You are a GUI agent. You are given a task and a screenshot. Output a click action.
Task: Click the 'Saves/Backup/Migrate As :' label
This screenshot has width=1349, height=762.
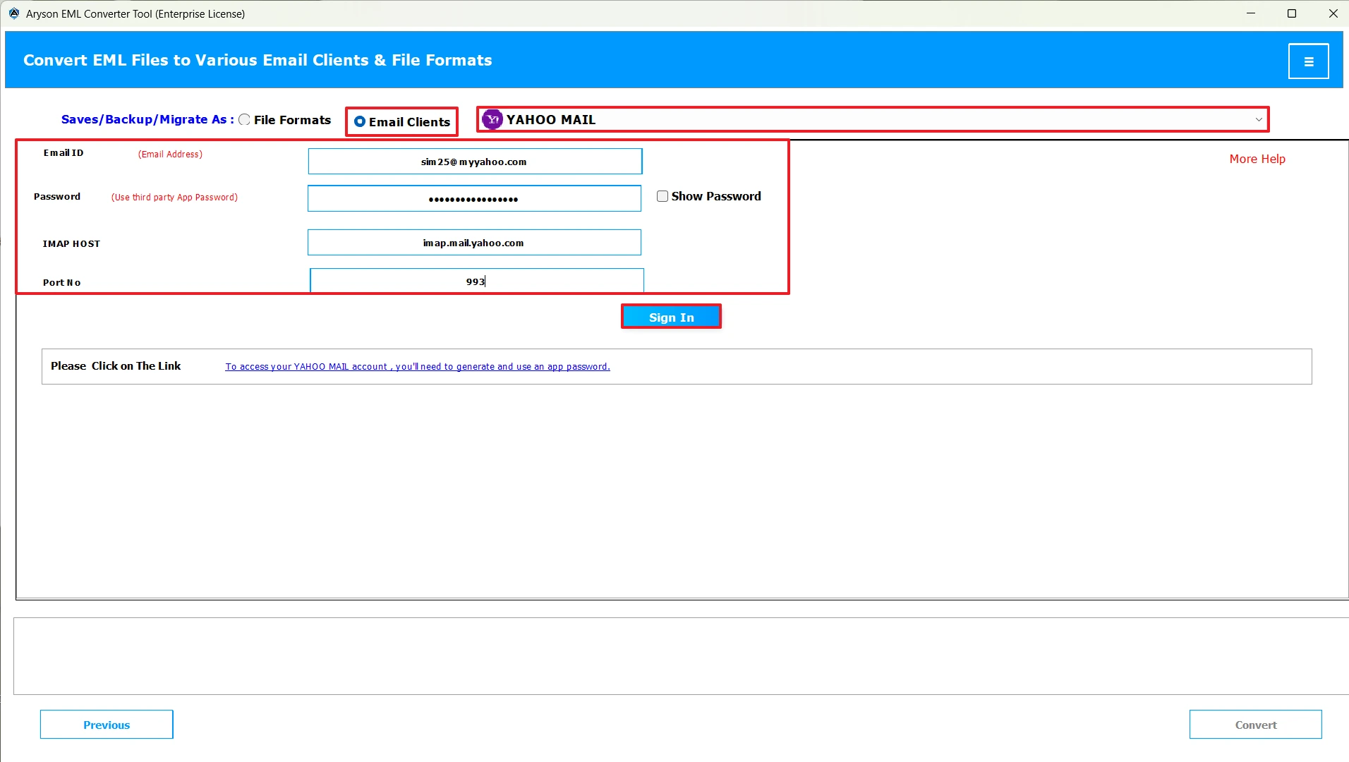point(147,120)
